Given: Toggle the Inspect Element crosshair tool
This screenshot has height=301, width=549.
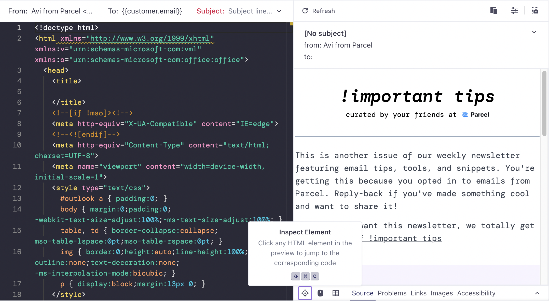Looking at the screenshot, I should click(305, 293).
